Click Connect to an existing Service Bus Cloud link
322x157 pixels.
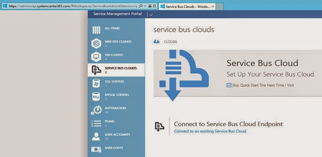coord(210,131)
